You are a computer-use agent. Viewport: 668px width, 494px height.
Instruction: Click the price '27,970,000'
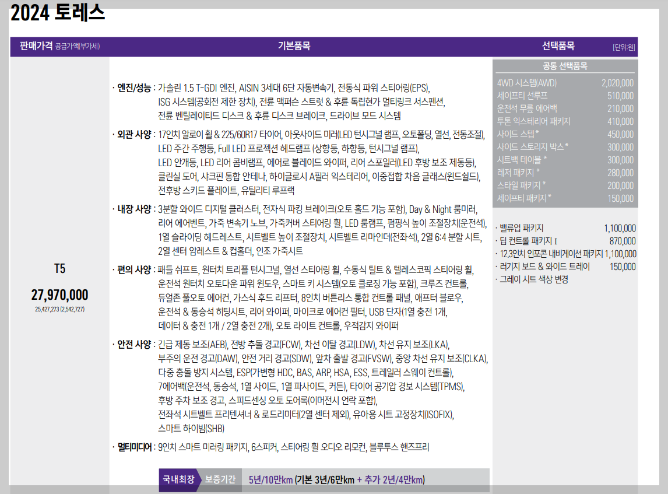(x=59, y=295)
